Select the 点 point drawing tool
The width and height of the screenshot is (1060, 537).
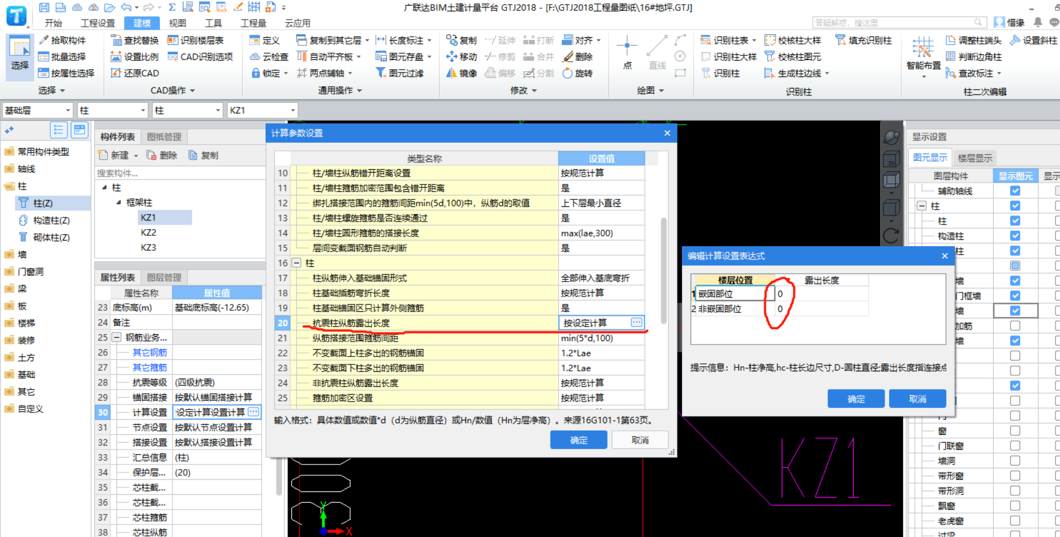pos(627,53)
